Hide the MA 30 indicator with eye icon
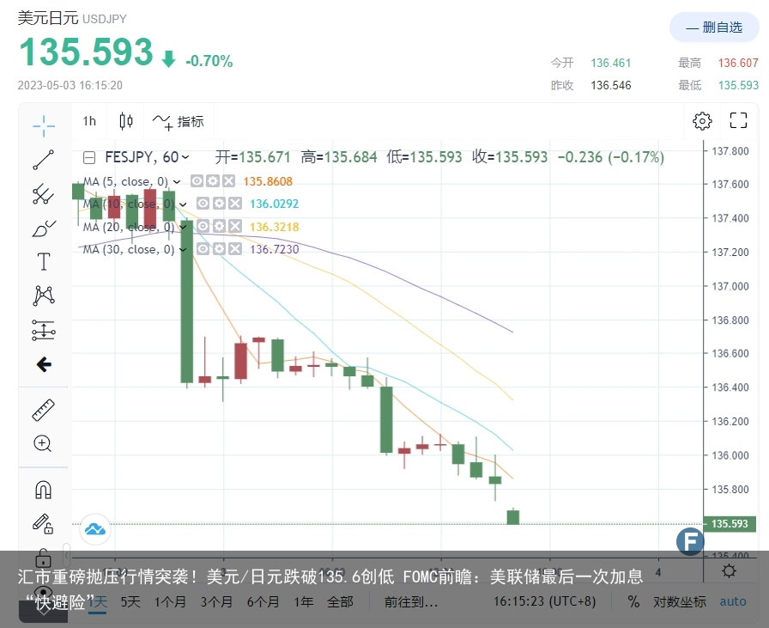This screenshot has width=769, height=628. click(203, 249)
